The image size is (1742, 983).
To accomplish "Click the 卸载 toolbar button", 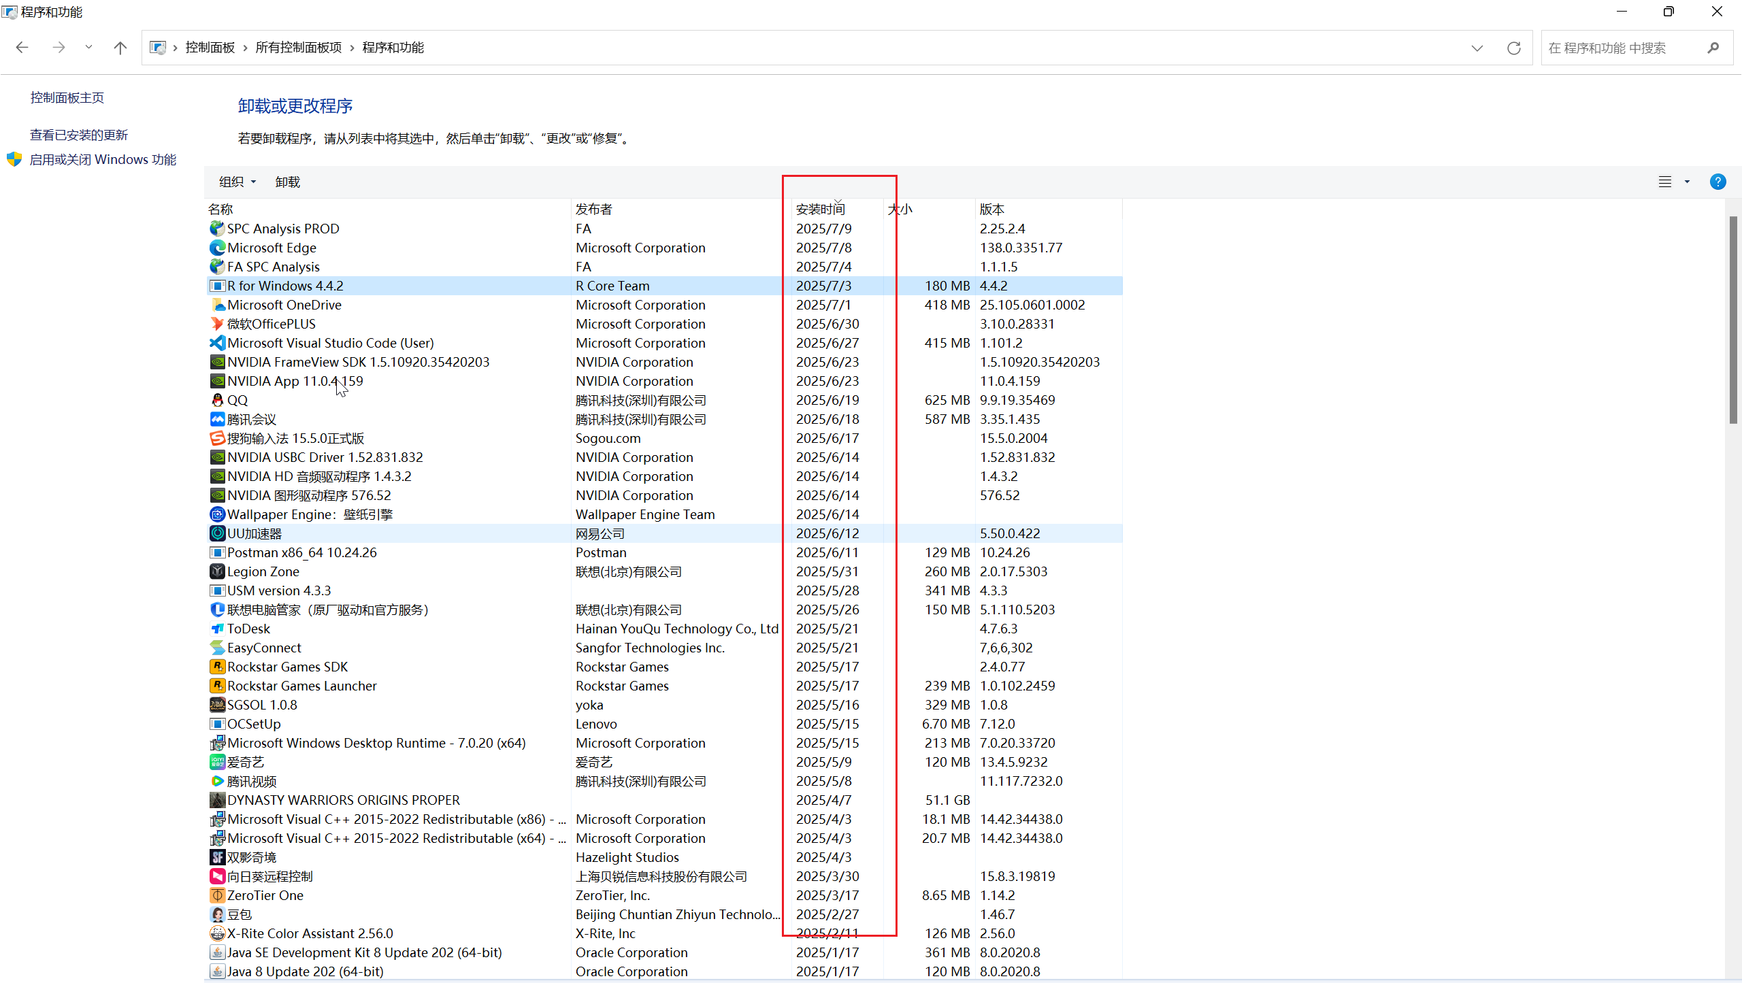I will tap(287, 182).
